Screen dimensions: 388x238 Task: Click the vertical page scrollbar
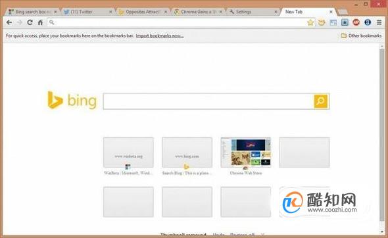pos(382,139)
